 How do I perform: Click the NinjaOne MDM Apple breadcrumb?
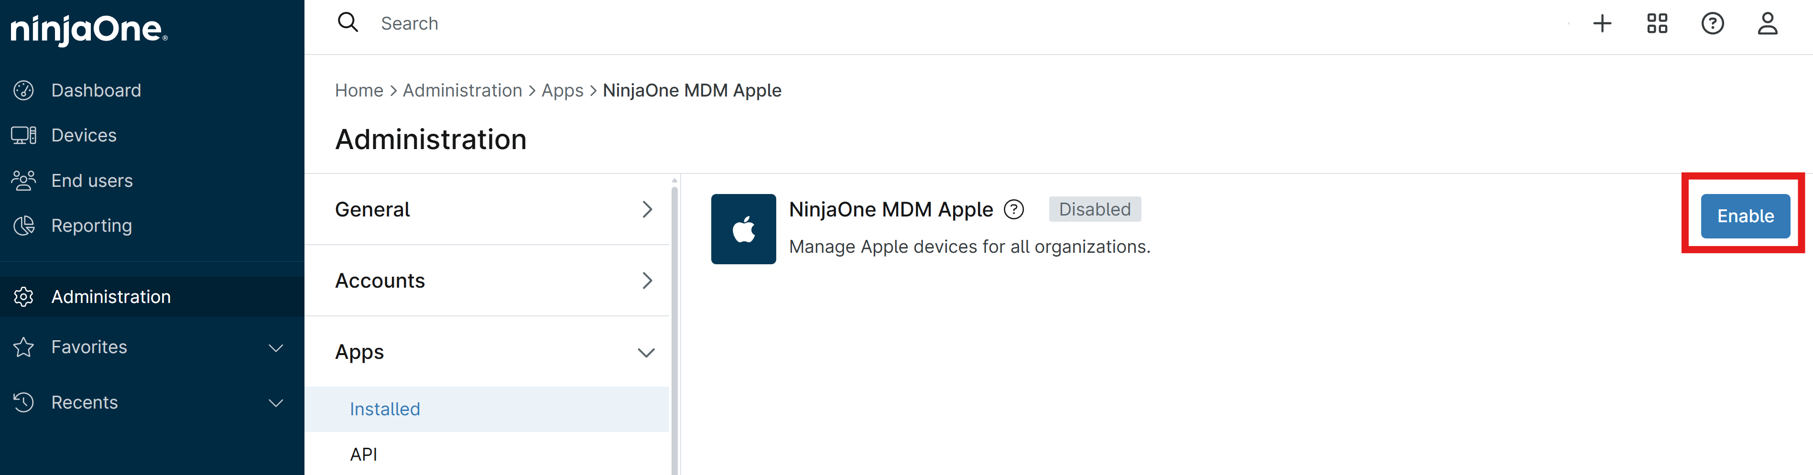[x=692, y=90]
